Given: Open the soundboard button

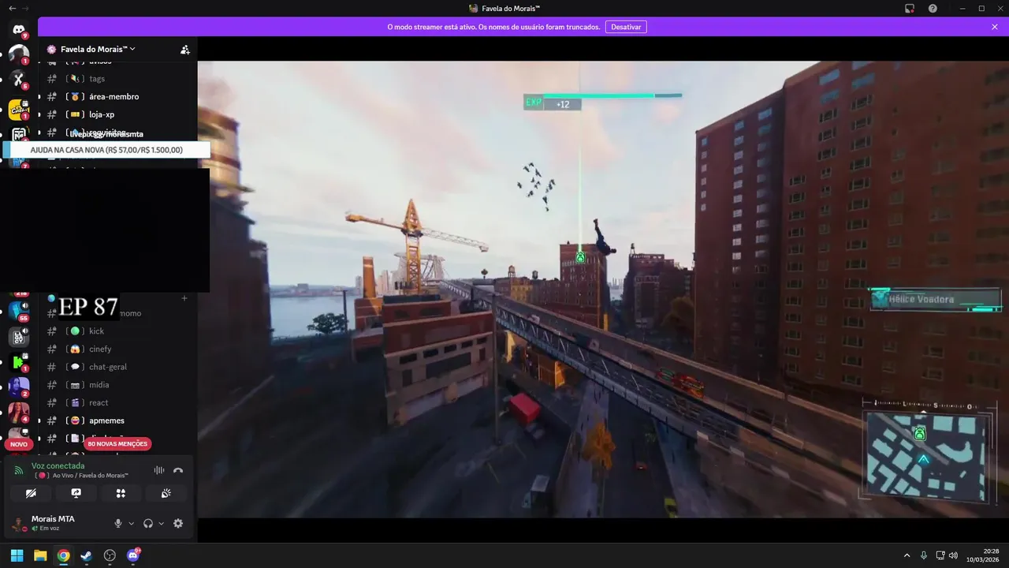Looking at the screenshot, I should 166,493.
